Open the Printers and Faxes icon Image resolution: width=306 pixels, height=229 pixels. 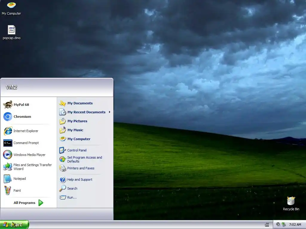tap(63, 168)
